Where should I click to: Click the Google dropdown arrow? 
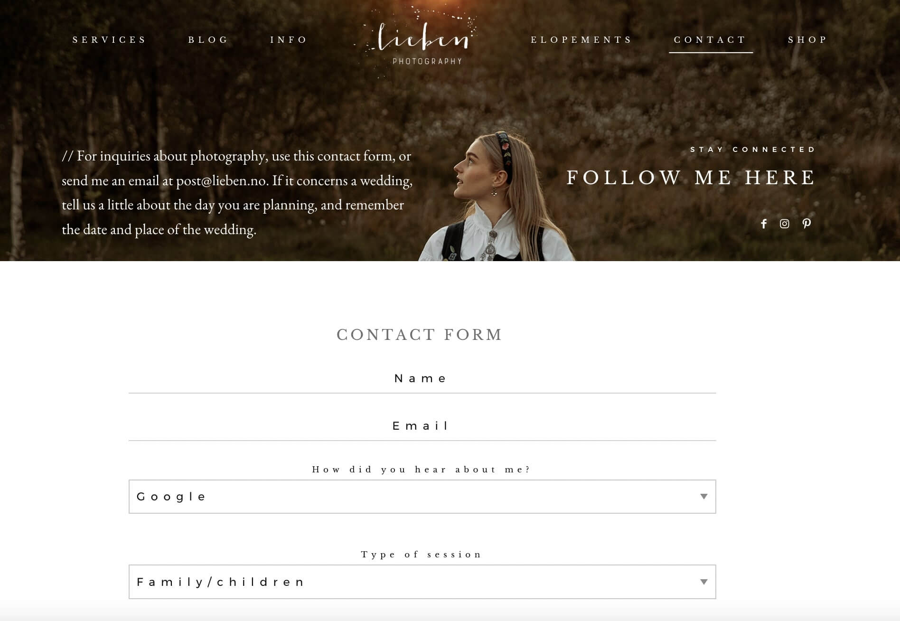click(704, 497)
